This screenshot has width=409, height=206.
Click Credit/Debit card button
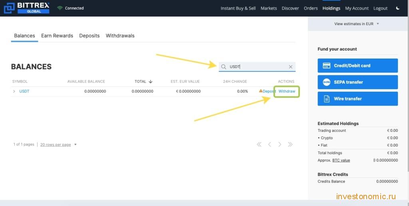click(357, 65)
